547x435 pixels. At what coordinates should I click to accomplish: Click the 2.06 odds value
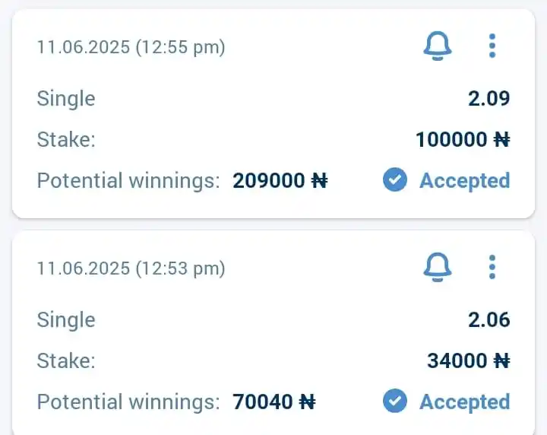click(x=489, y=320)
